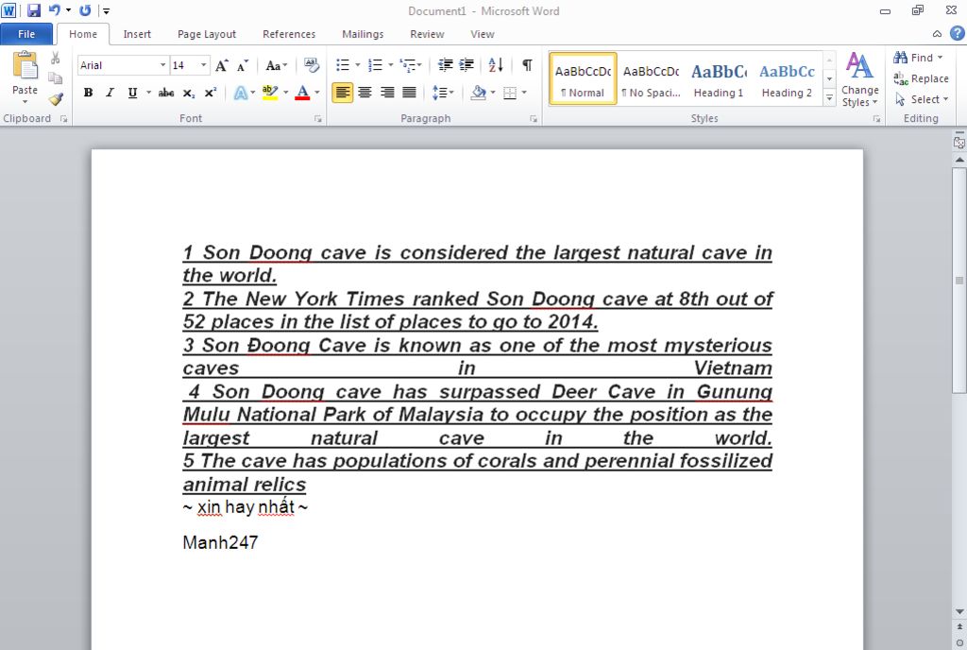Click the Superscript icon
The image size is (967, 650).
point(210,93)
